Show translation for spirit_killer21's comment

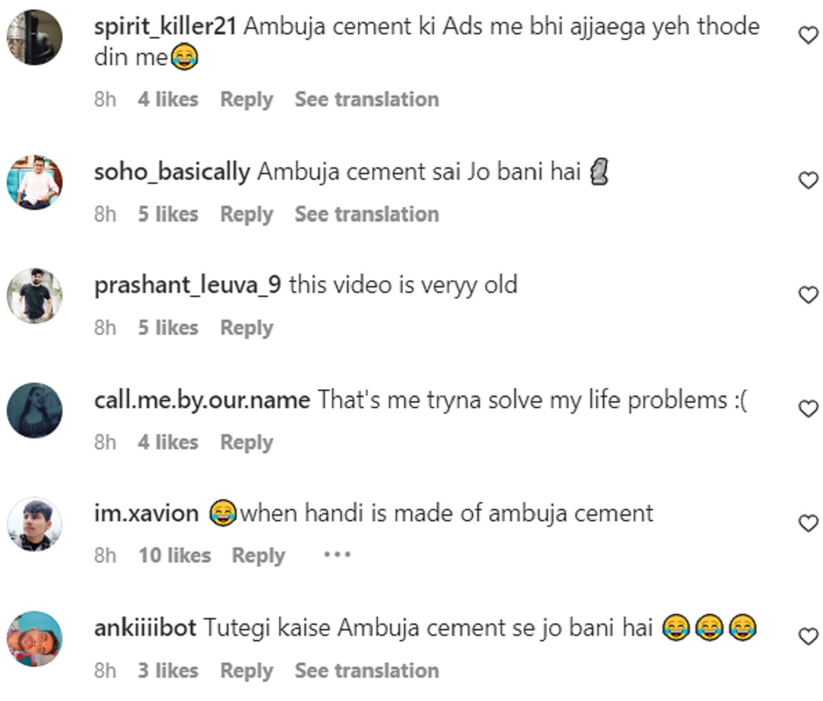[x=366, y=99]
